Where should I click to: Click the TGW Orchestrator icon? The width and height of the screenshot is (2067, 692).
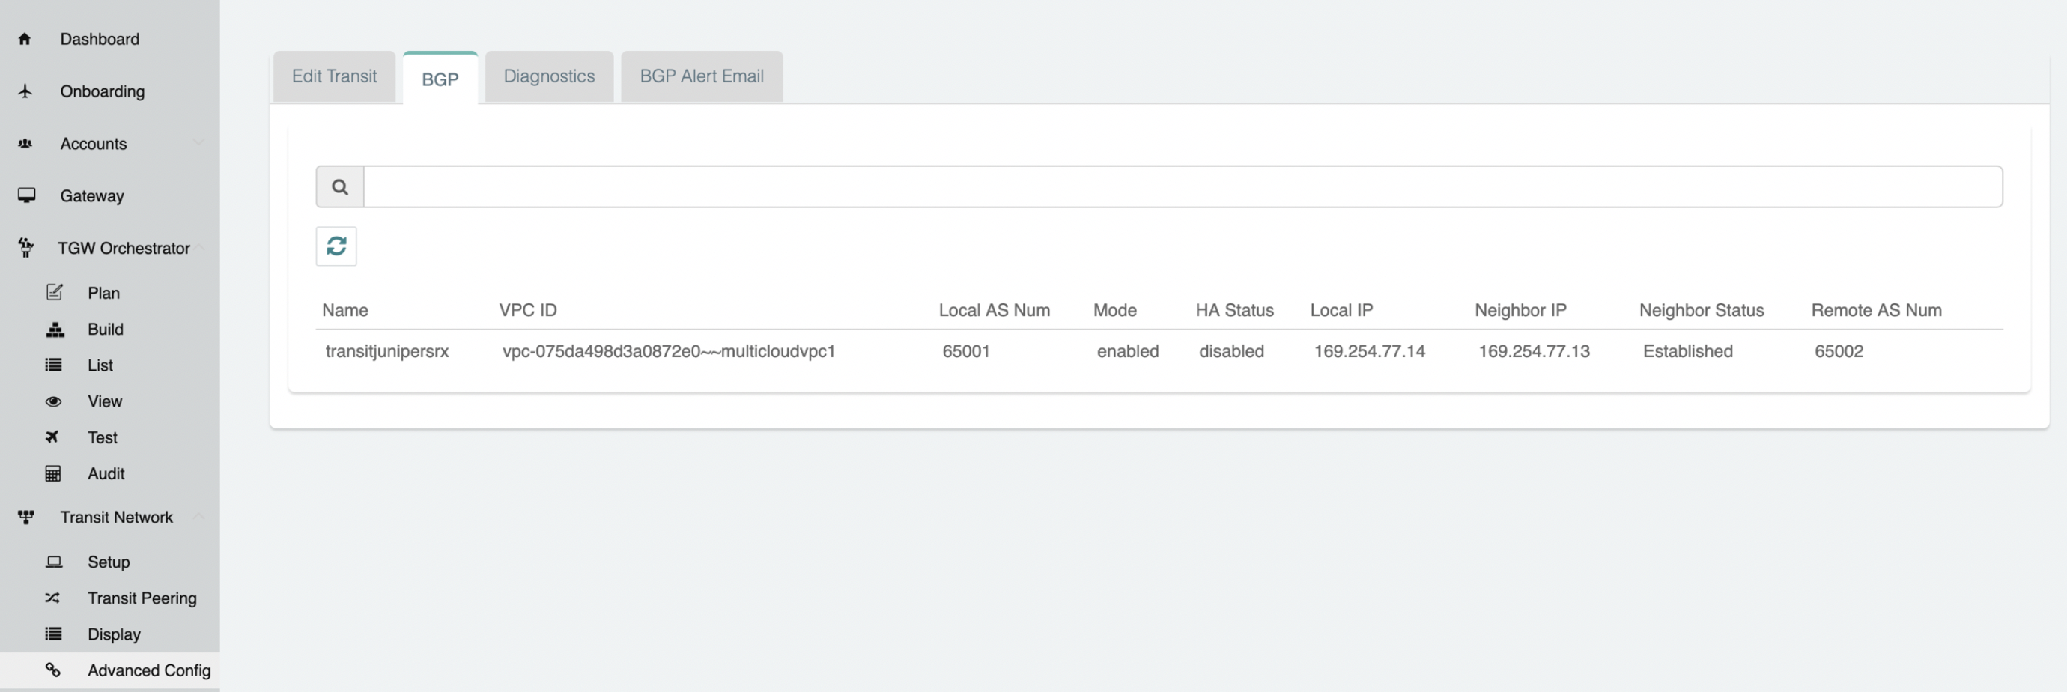pyautogui.click(x=25, y=247)
